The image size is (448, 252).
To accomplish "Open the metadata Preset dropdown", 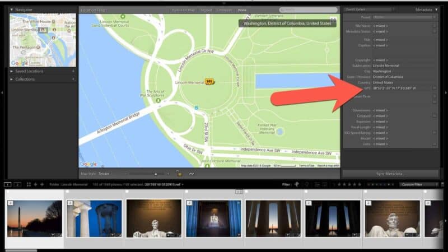I will point(404,17).
